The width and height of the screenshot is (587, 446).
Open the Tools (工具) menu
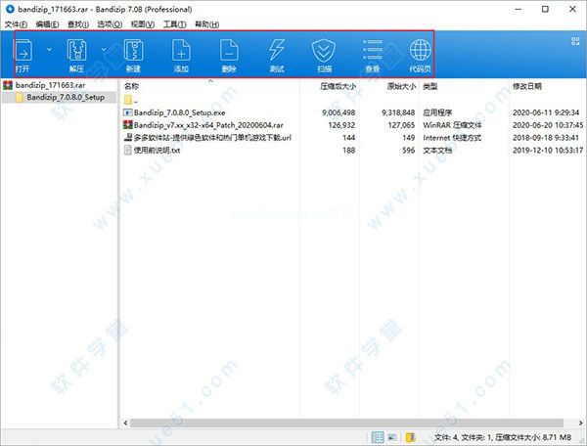[175, 22]
